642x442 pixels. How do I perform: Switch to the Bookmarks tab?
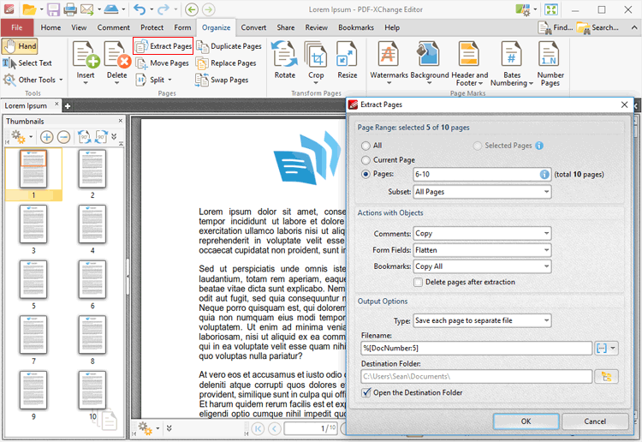point(356,27)
